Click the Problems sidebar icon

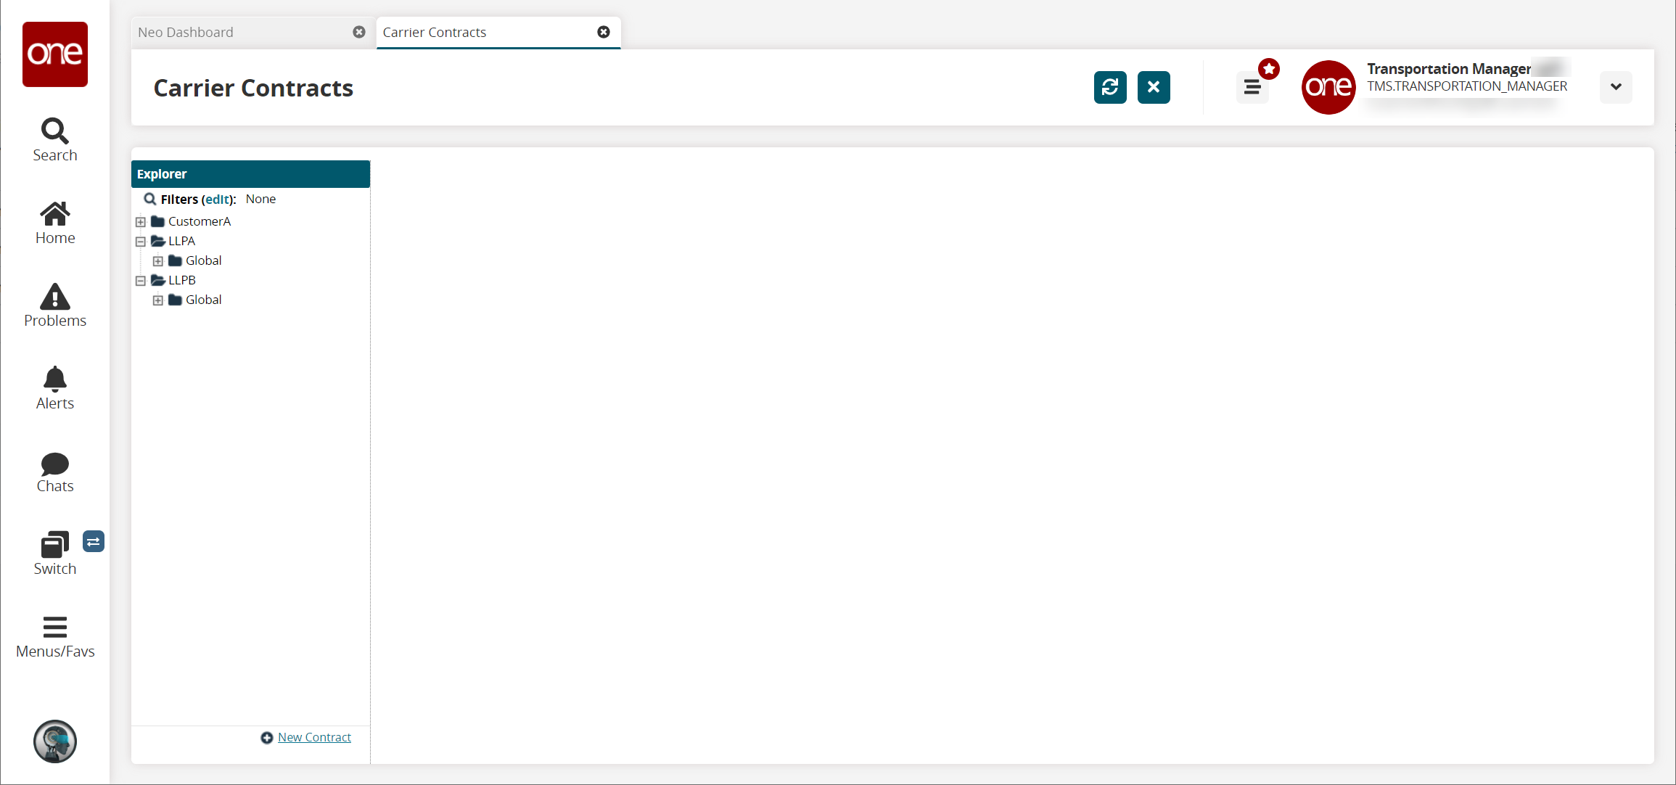click(54, 304)
